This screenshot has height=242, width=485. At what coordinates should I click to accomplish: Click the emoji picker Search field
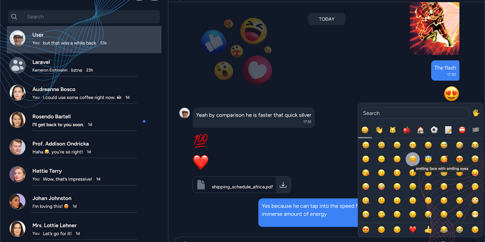pos(415,113)
